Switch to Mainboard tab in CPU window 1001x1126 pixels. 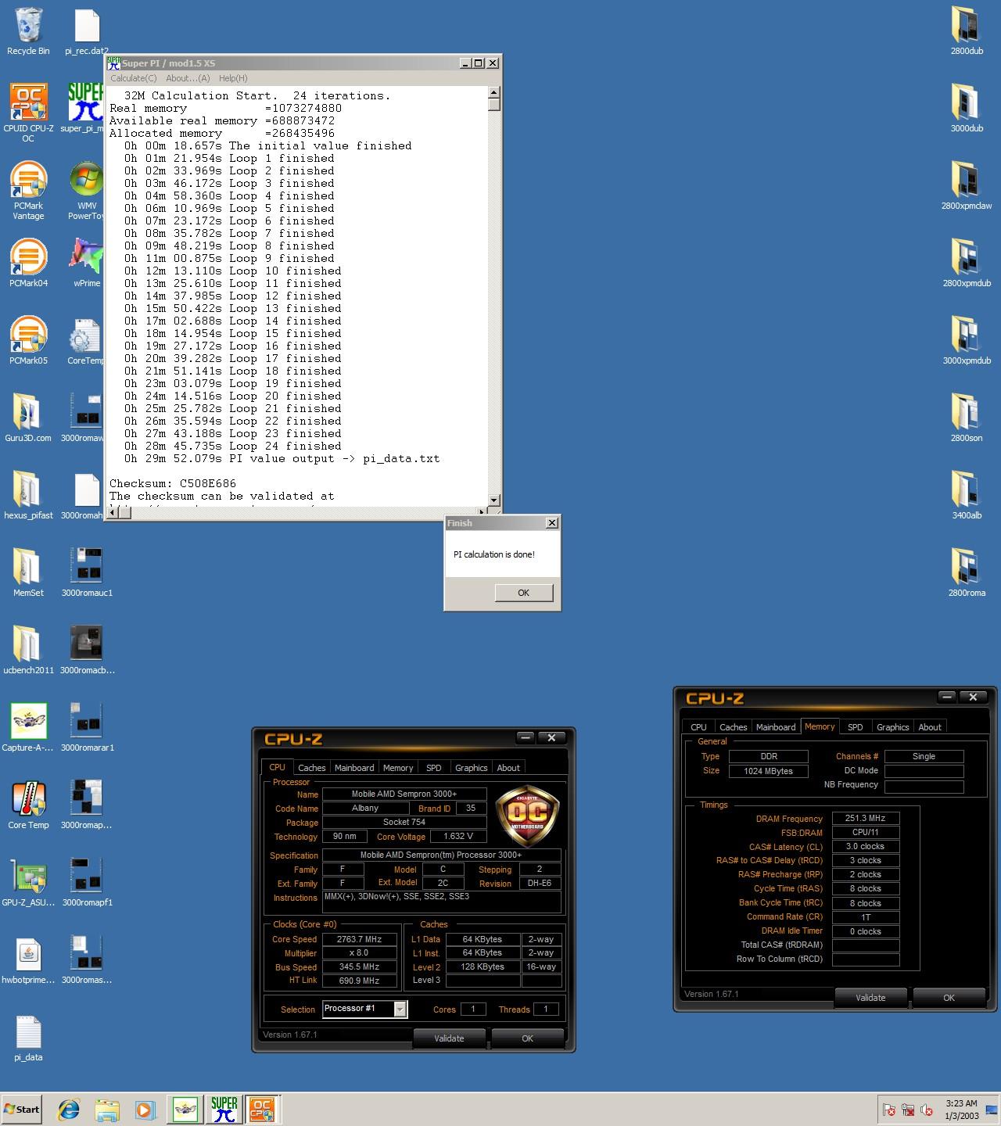pos(354,768)
